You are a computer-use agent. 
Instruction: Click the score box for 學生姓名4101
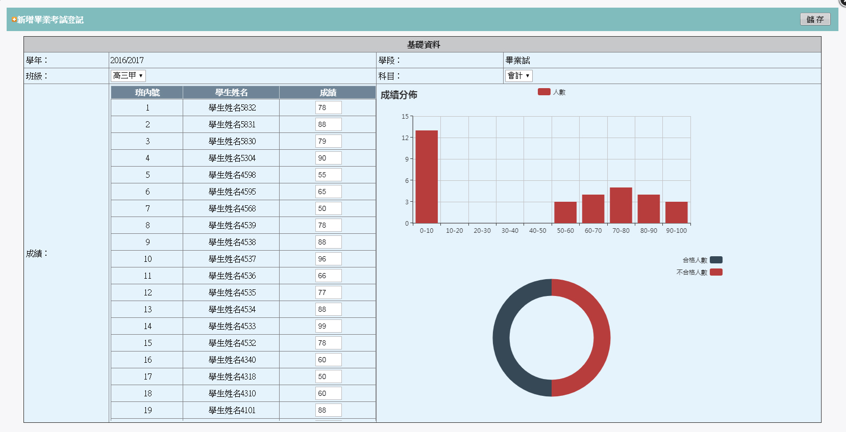coord(328,410)
